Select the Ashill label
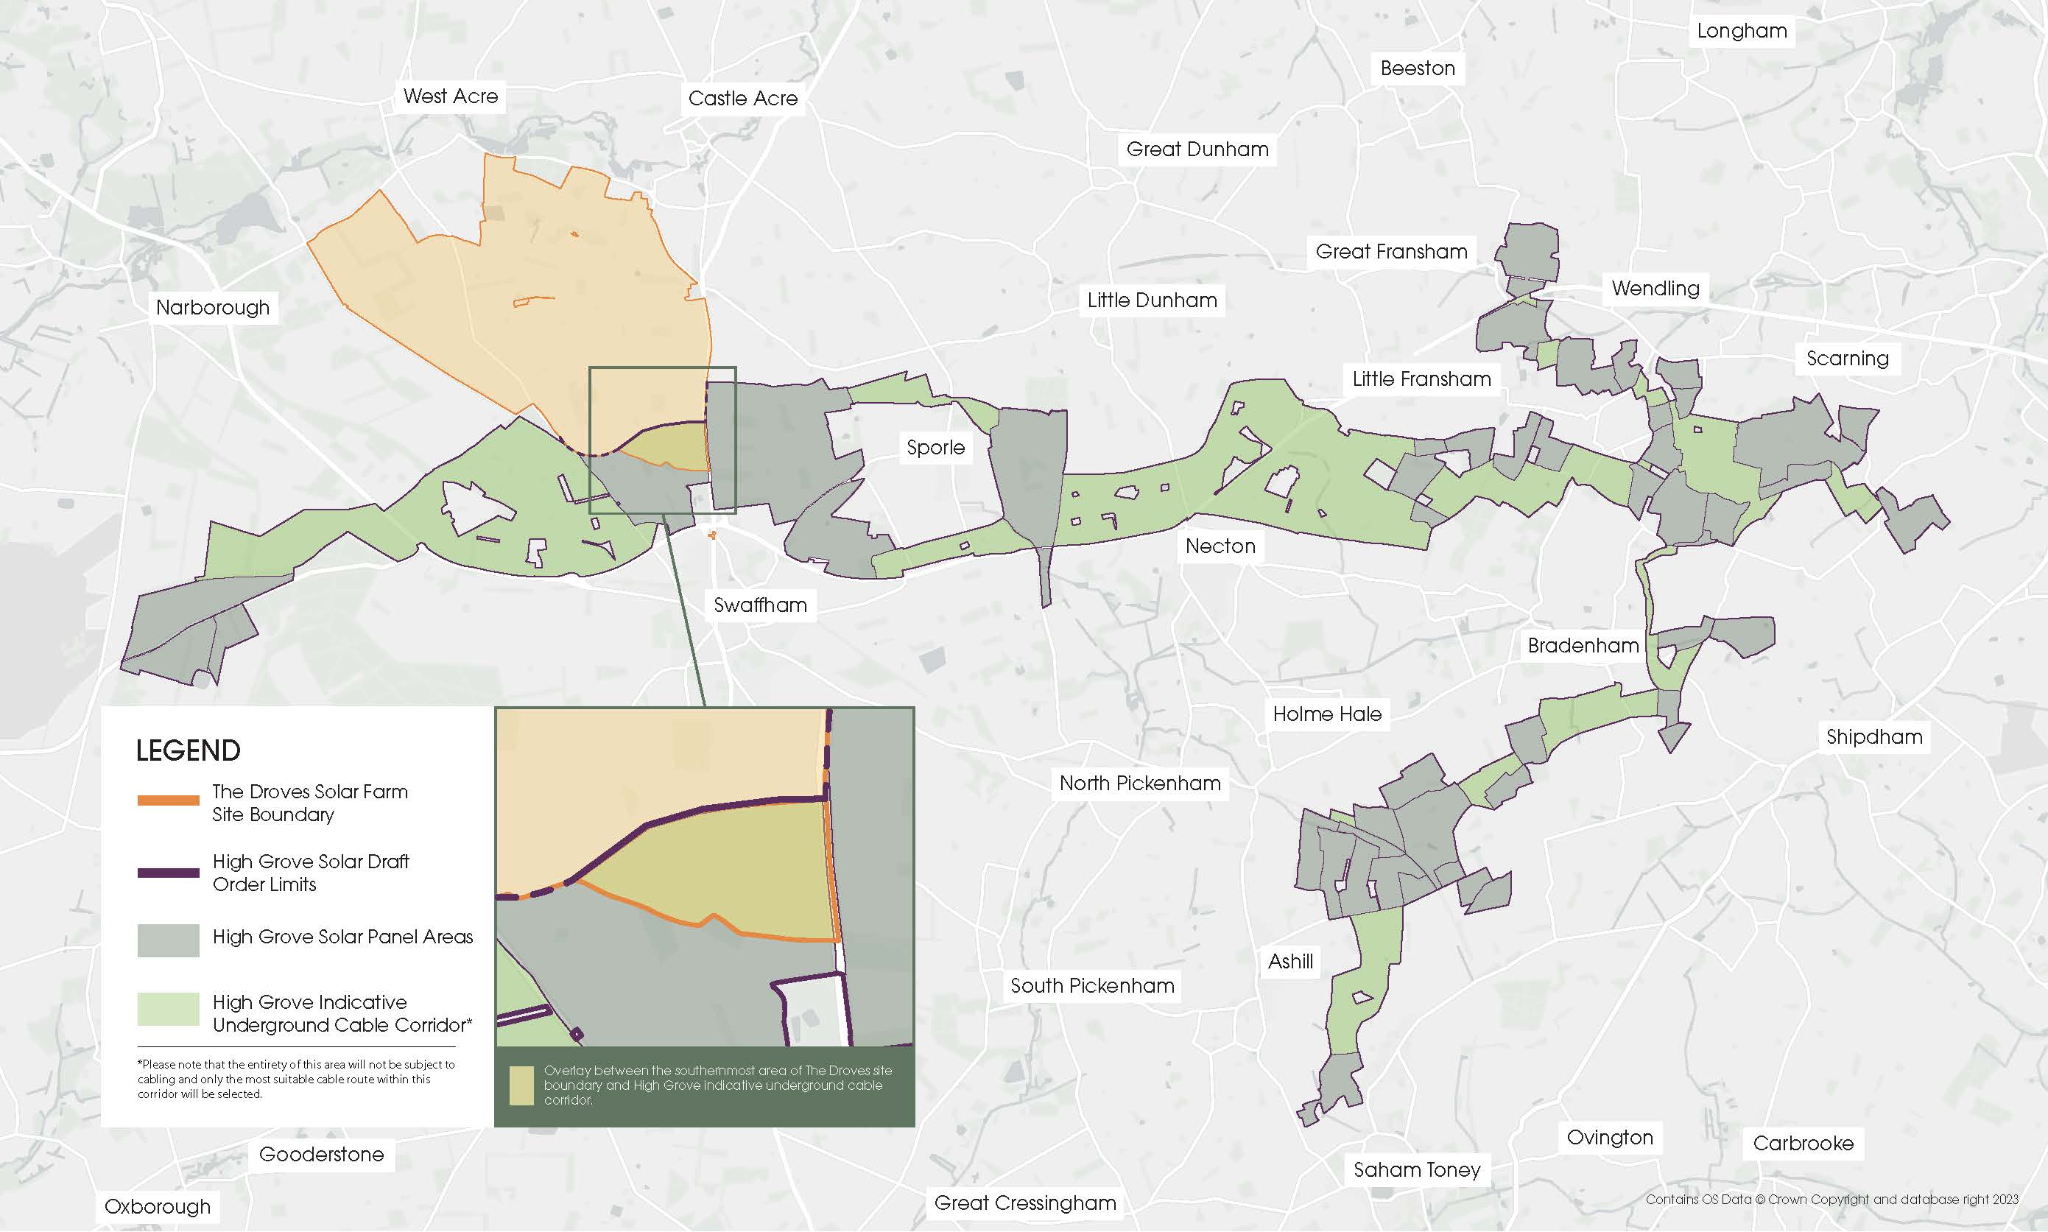Viewport: 2048px width, 1232px height. [x=1290, y=962]
